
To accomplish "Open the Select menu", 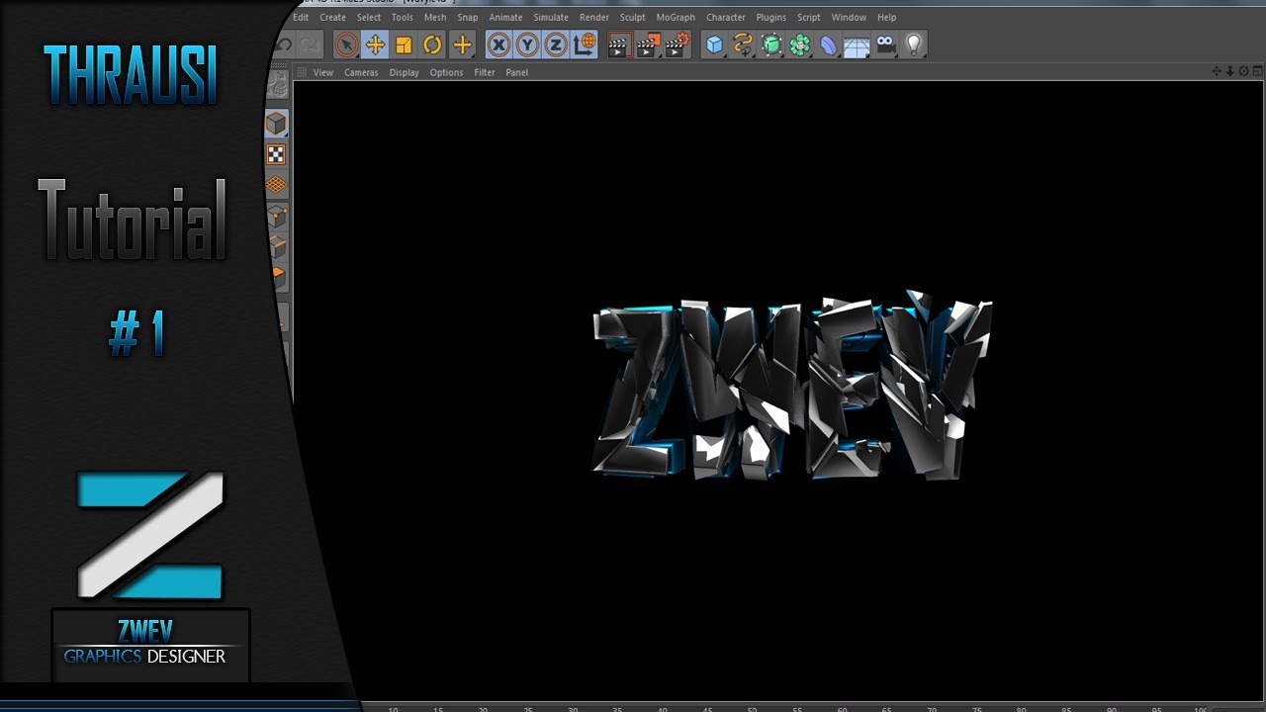I will coord(369,17).
